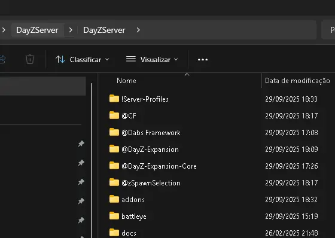Image resolution: width=335 pixels, height=238 pixels.
Task: Open the Classificar sort dropdown
Action: click(83, 60)
